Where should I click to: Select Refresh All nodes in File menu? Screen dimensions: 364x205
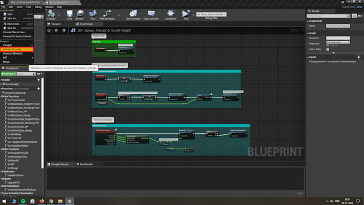pos(17,49)
